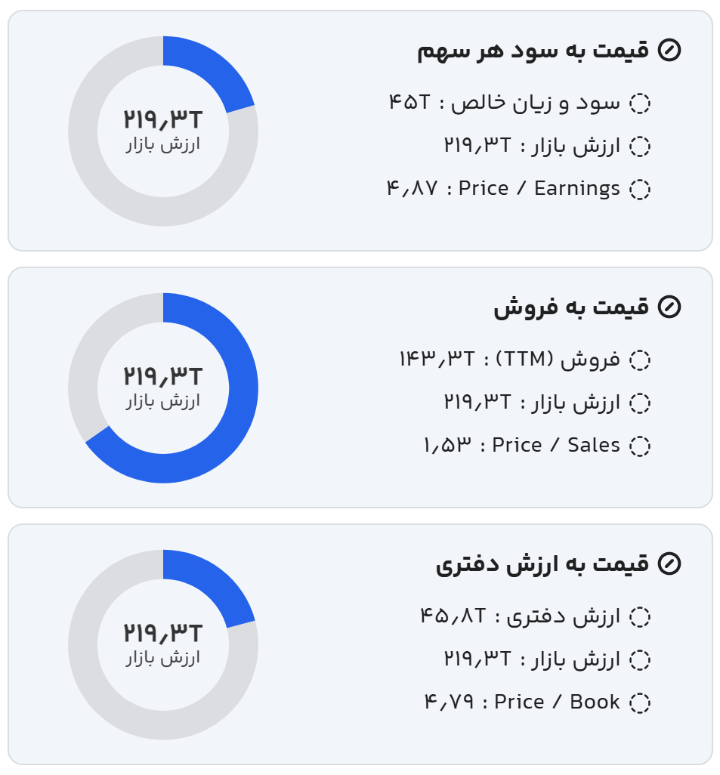
Task: Click the icon beside 'قیمت به ارزش دفتری'
Action: coord(669,563)
